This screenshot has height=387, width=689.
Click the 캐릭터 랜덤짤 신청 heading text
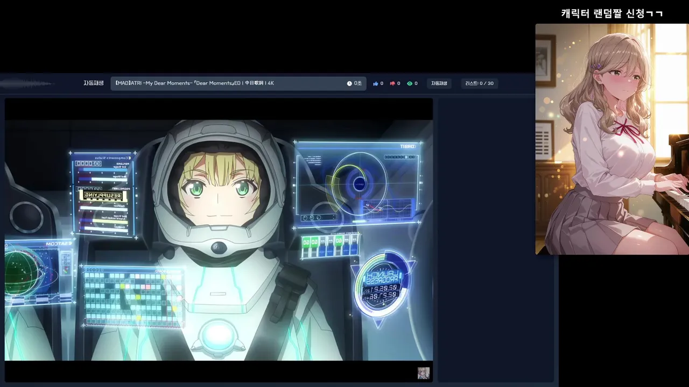click(612, 13)
